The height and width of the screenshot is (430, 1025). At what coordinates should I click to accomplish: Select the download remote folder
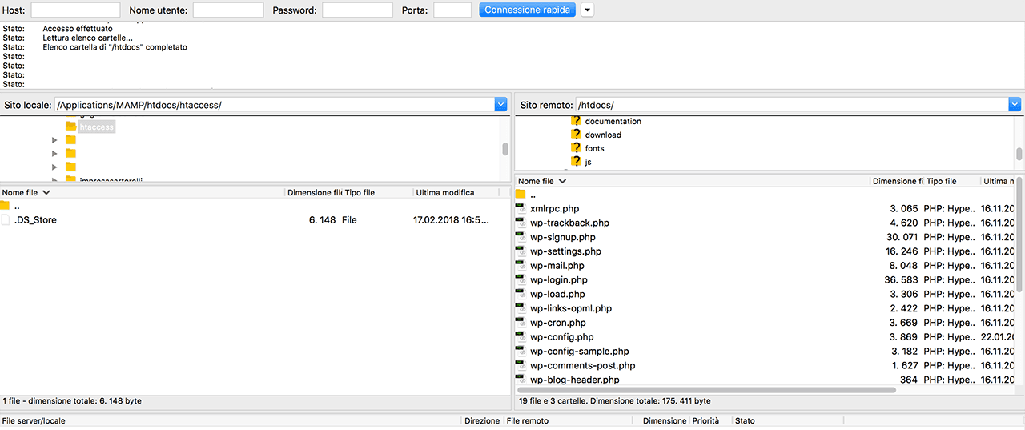point(603,135)
